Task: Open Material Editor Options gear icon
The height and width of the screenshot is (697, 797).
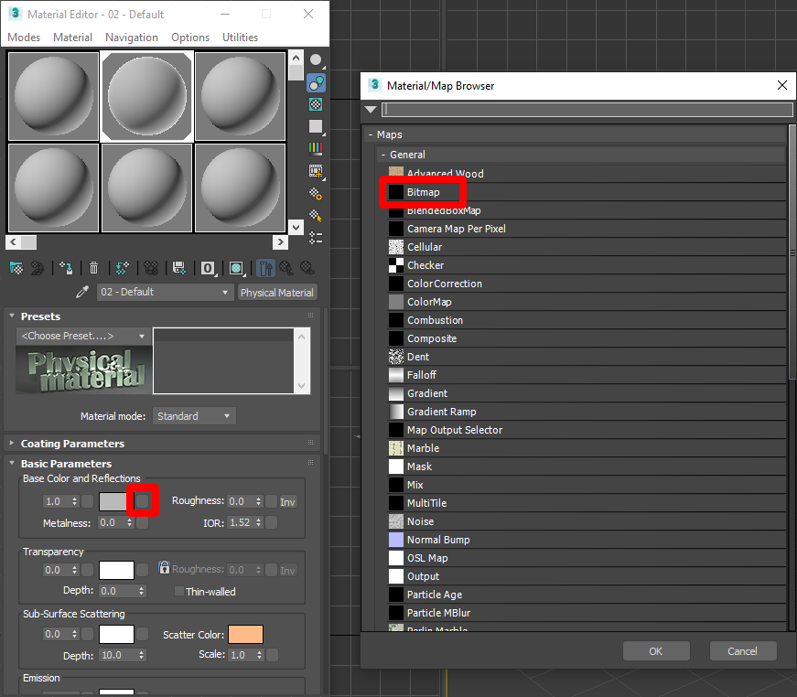Action: (x=316, y=194)
